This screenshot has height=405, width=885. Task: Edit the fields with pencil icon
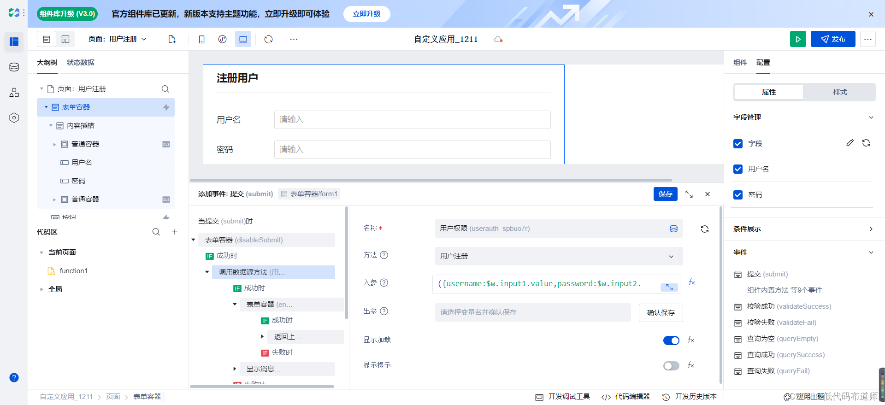(850, 143)
